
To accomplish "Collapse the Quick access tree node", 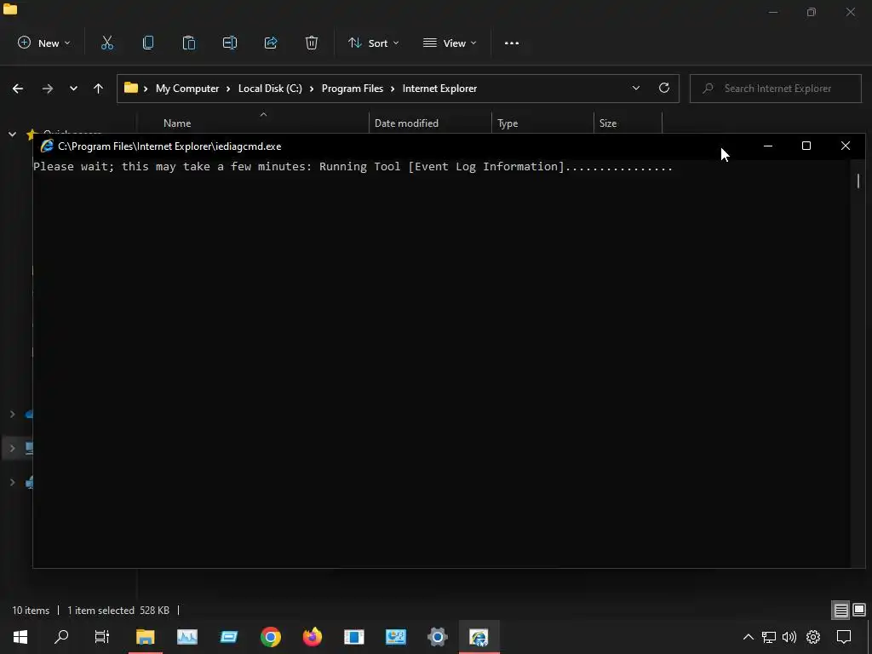I will (12, 134).
